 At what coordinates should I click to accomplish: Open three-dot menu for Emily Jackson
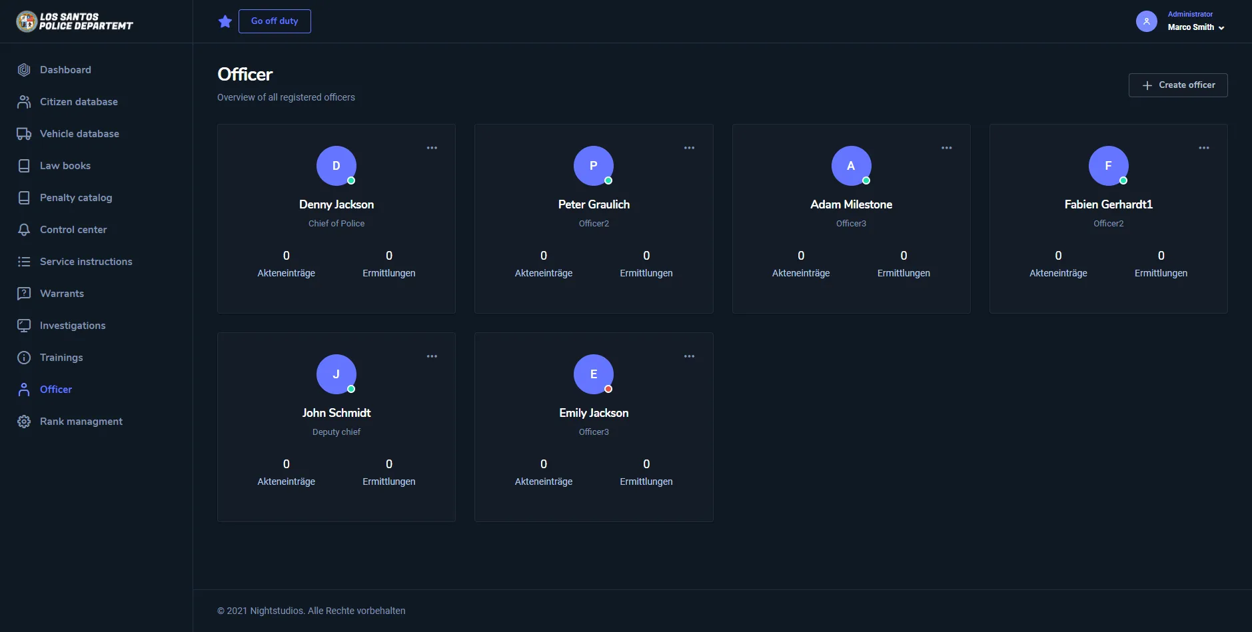point(689,356)
